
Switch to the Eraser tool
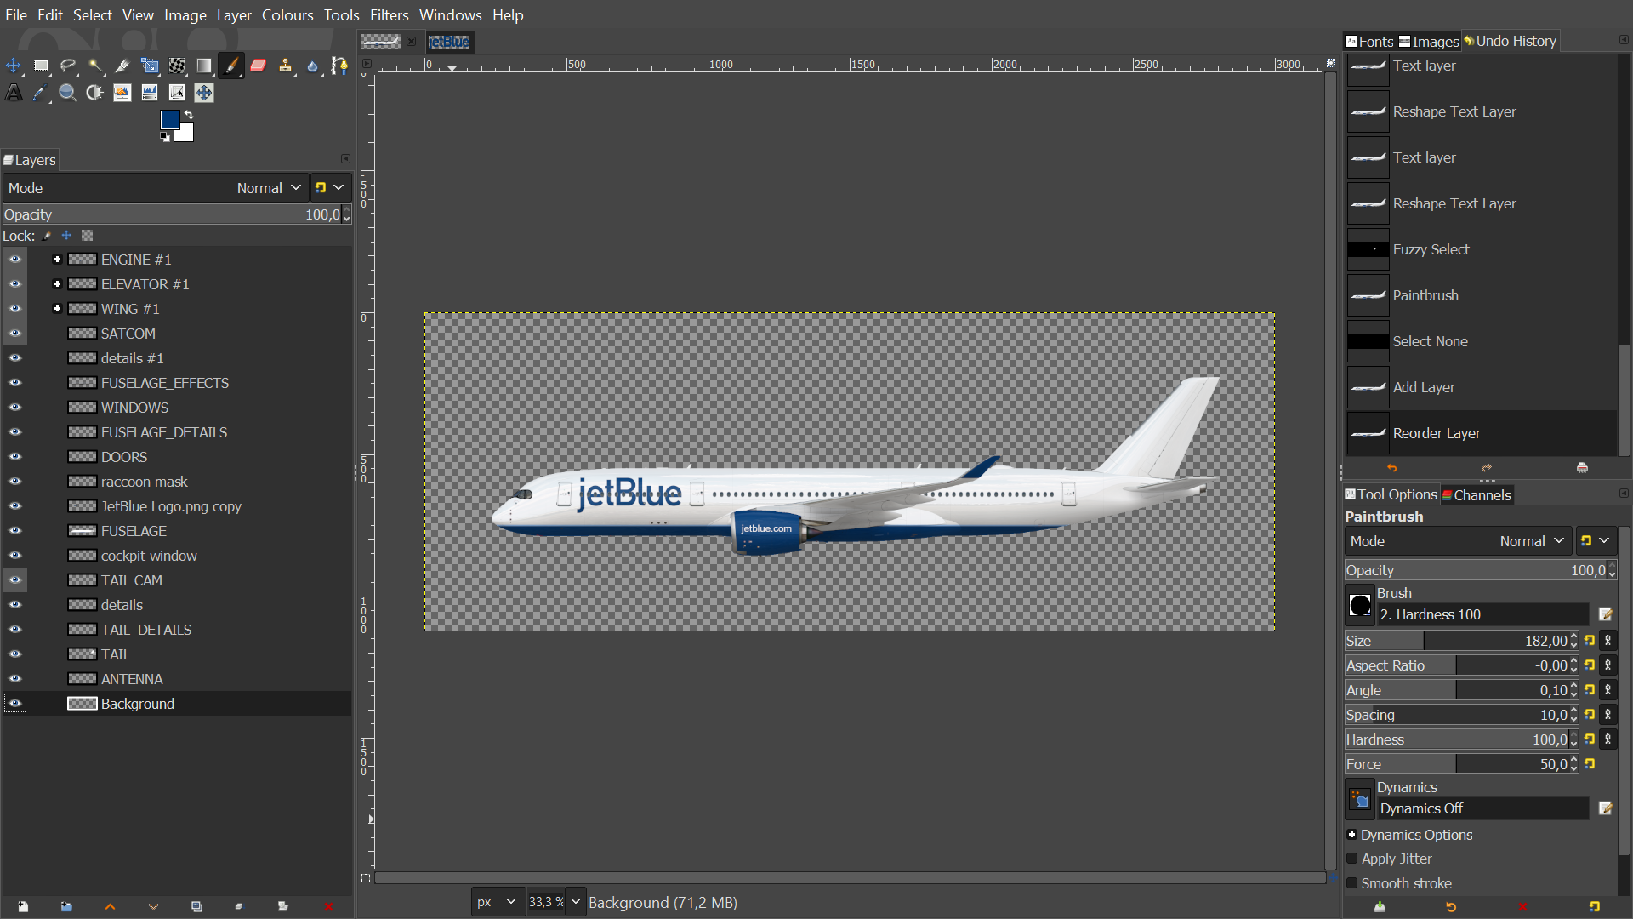pyautogui.click(x=259, y=66)
